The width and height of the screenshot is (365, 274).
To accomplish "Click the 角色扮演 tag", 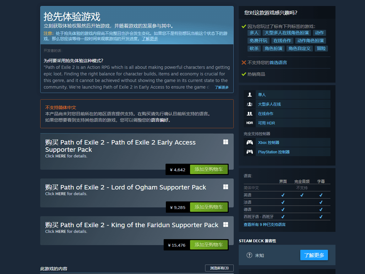I will (x=273, y=48).
